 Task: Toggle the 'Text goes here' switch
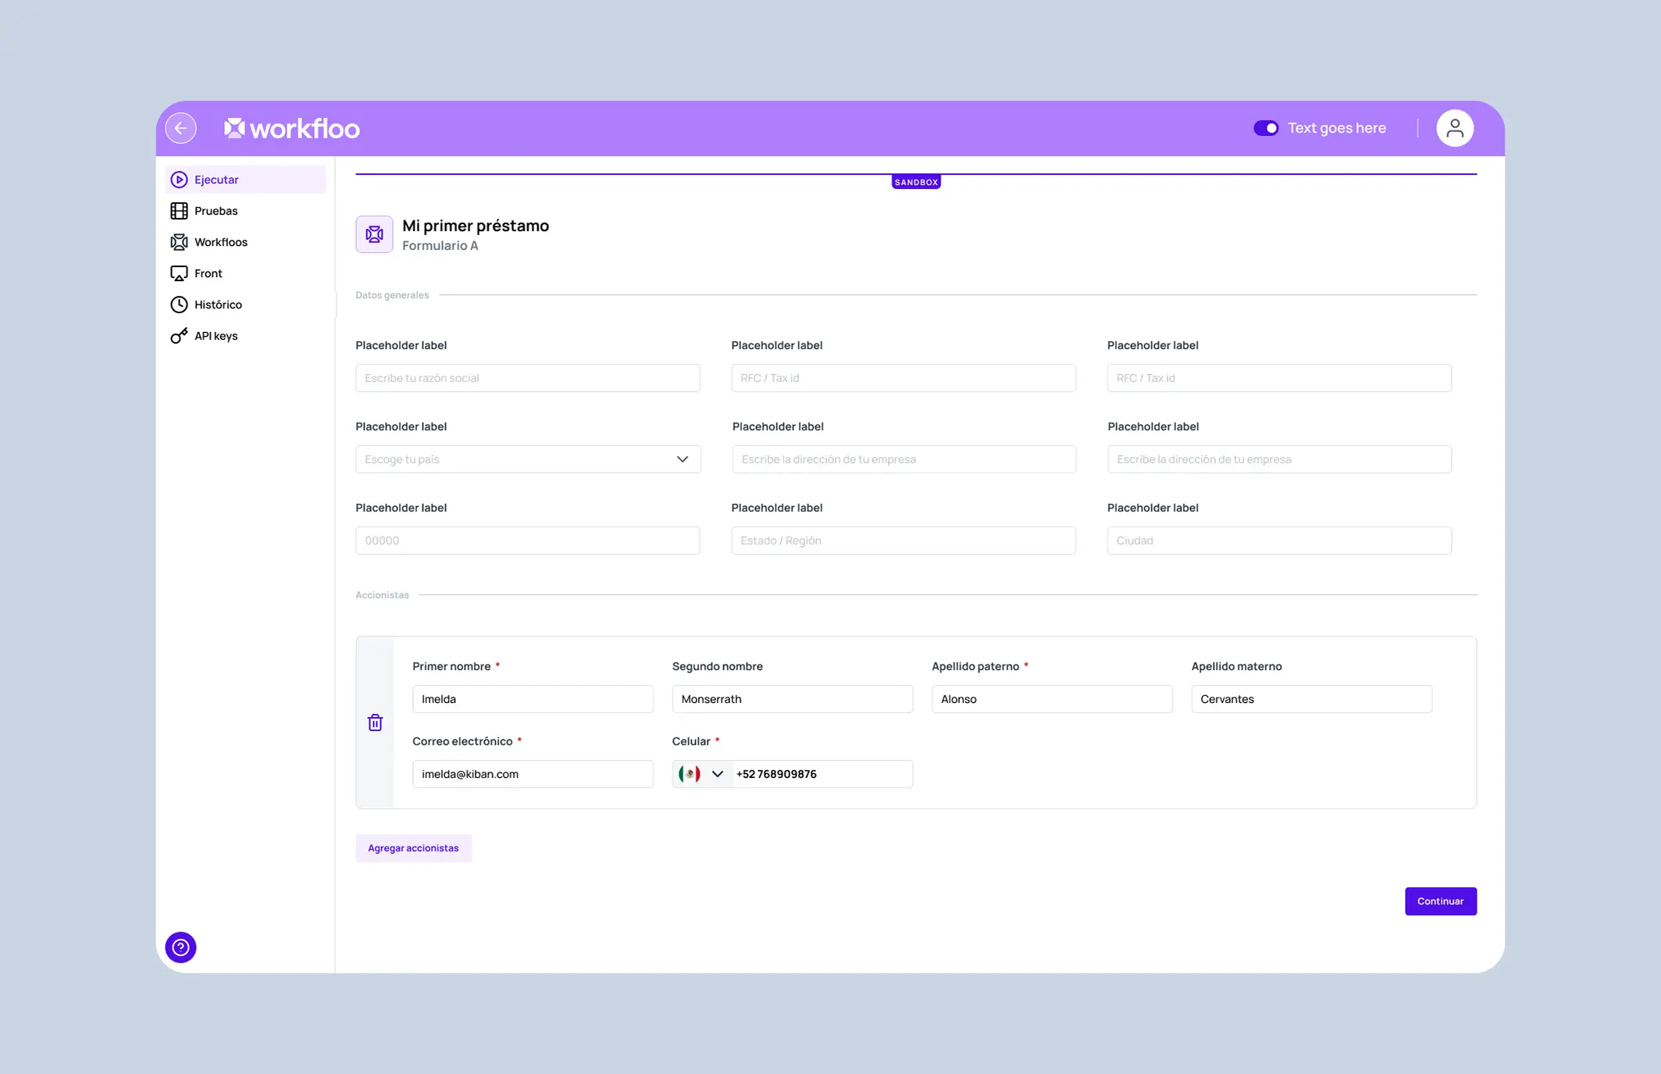tap(1265, 128)
